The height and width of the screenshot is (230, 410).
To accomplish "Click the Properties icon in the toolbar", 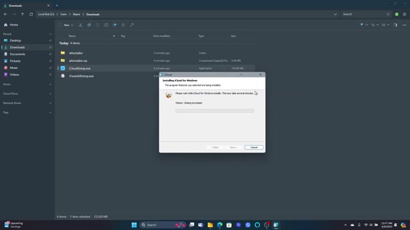I will [x=132, y=25].
